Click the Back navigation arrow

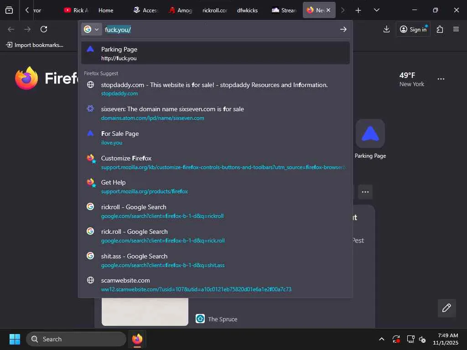pos(11,29)
